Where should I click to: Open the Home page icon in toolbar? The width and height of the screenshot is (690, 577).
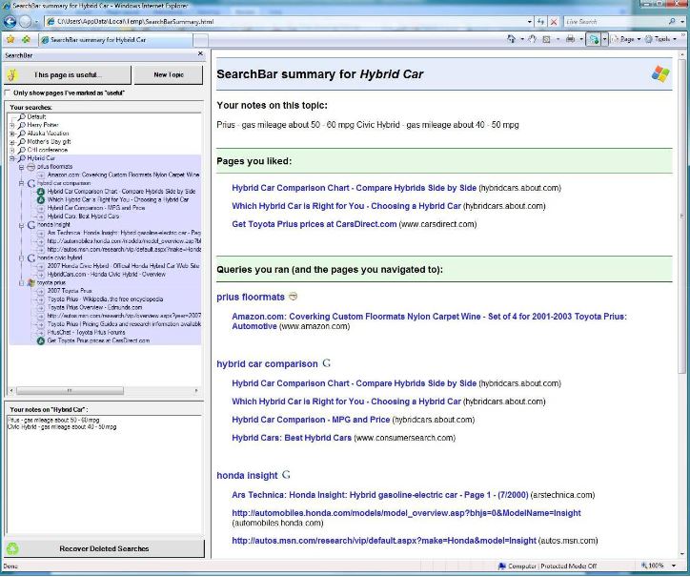pos(512,39)
